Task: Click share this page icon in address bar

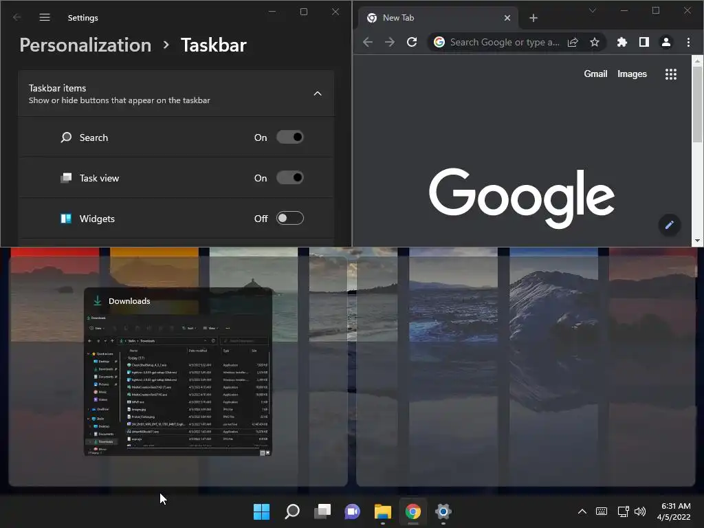Action: (x=573, y=42)
